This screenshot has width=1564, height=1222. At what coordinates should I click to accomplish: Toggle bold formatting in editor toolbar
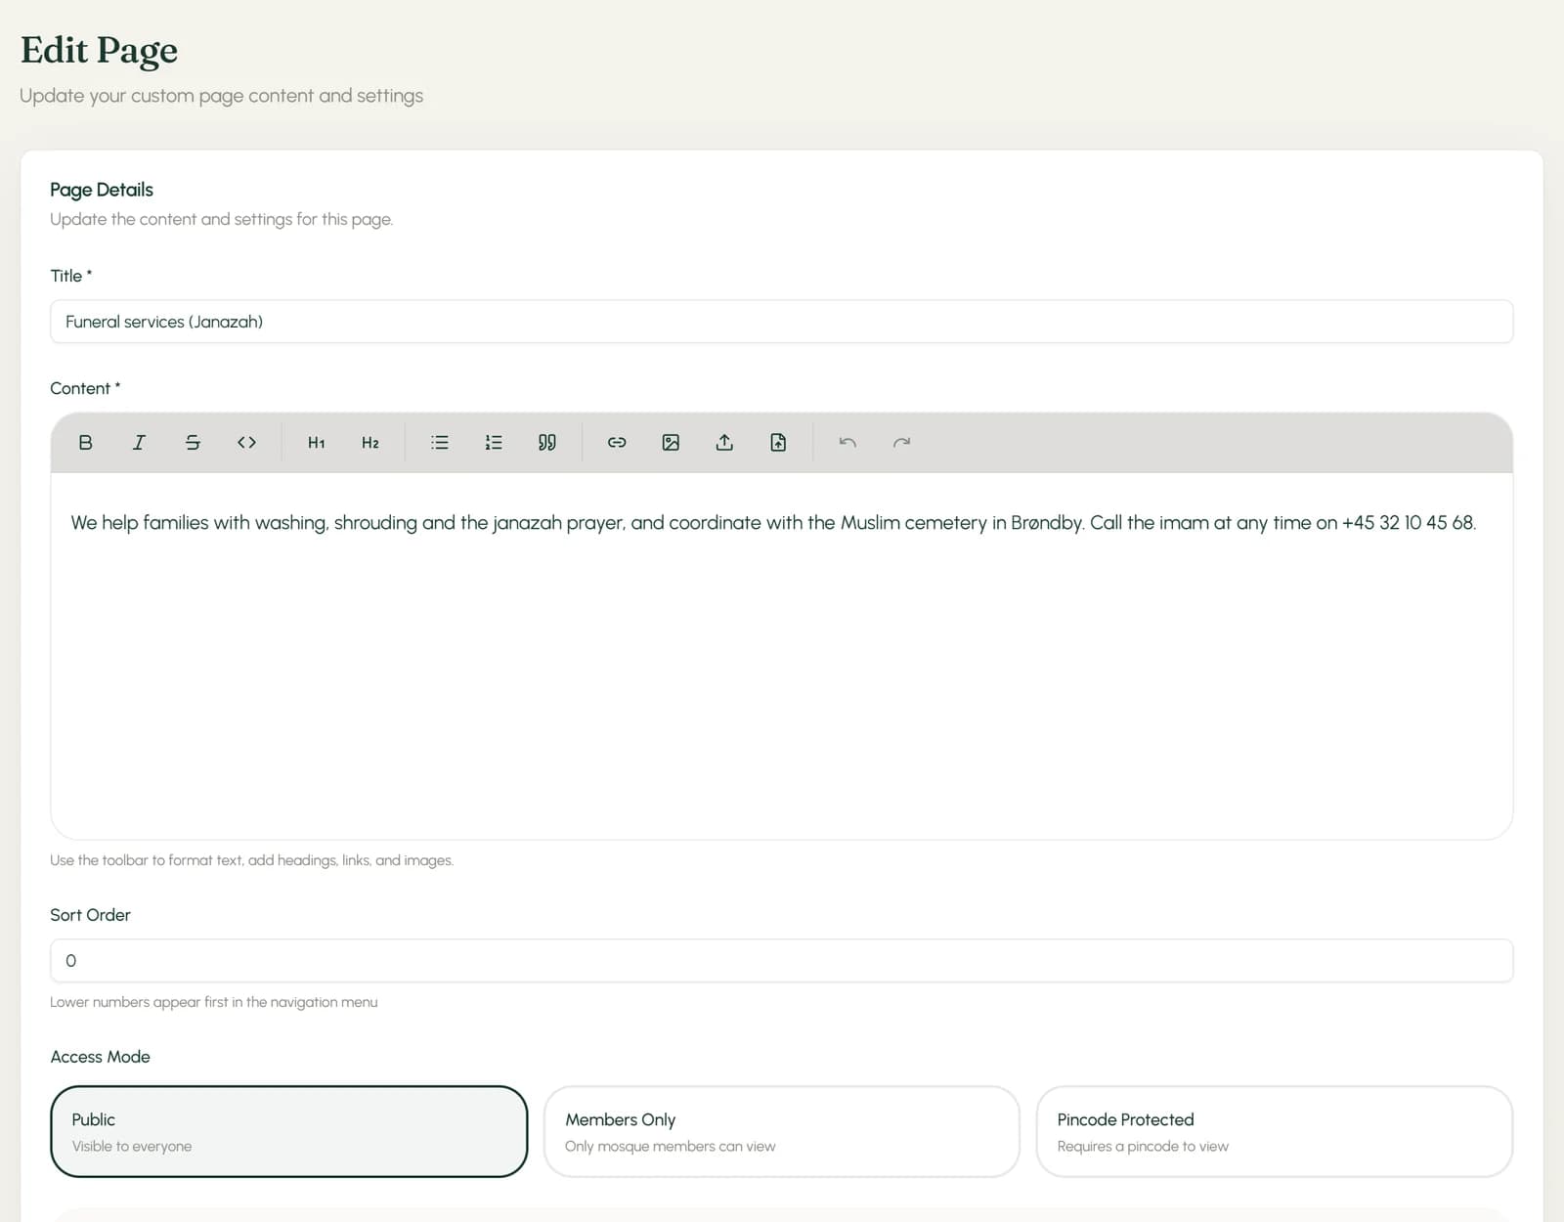(x=85, y=443)
